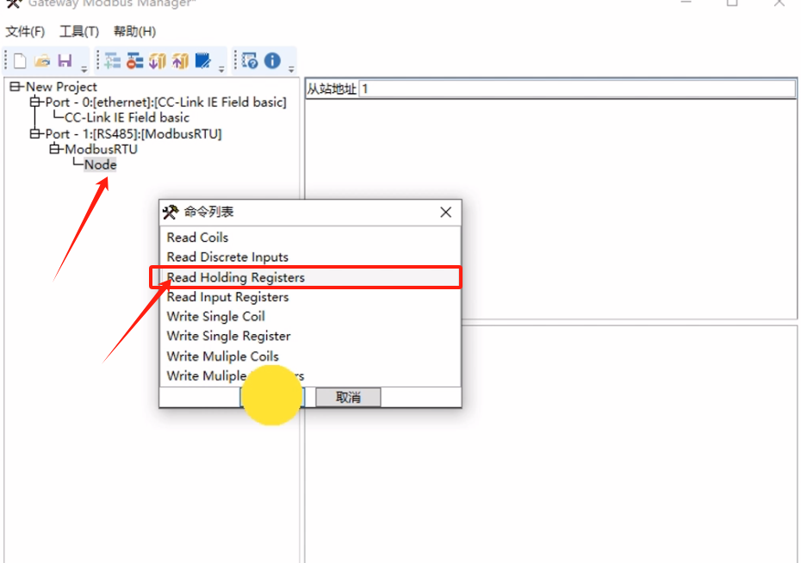Collapse the ModbusRTU tree expander
801x563 pixels.
click(x=55, y=149)
